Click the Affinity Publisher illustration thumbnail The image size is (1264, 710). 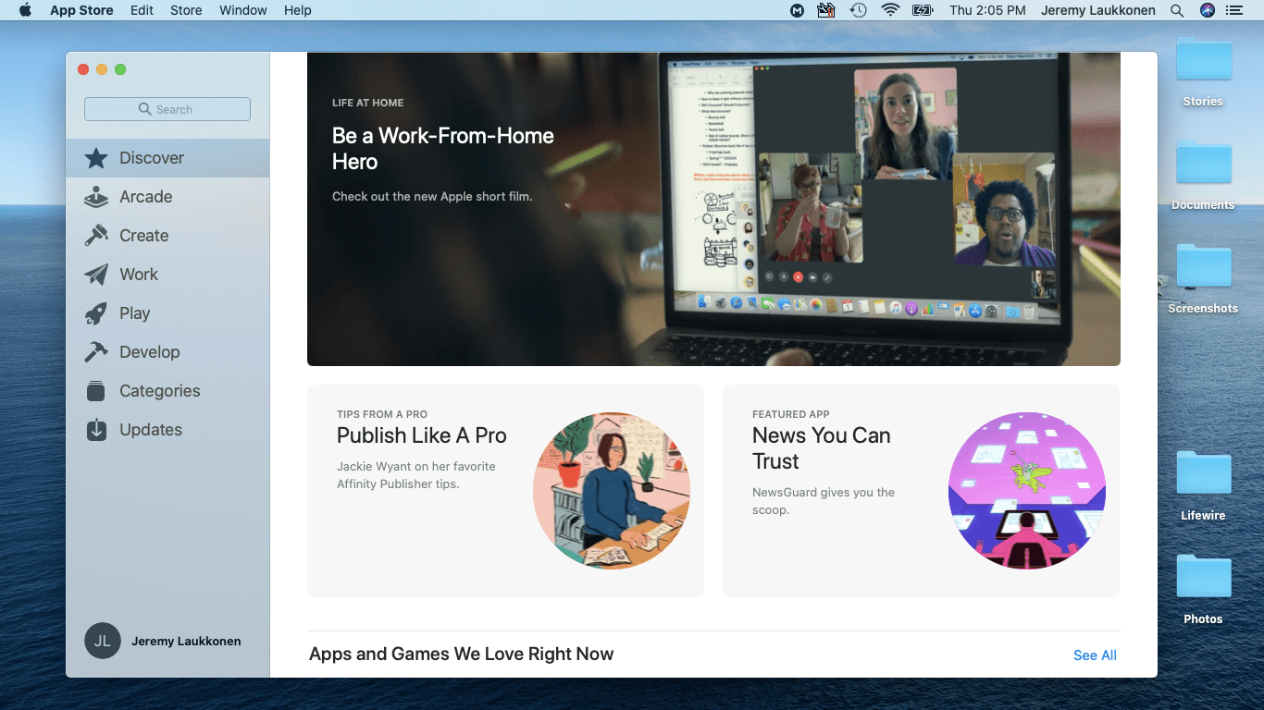[x=612, y=491]
